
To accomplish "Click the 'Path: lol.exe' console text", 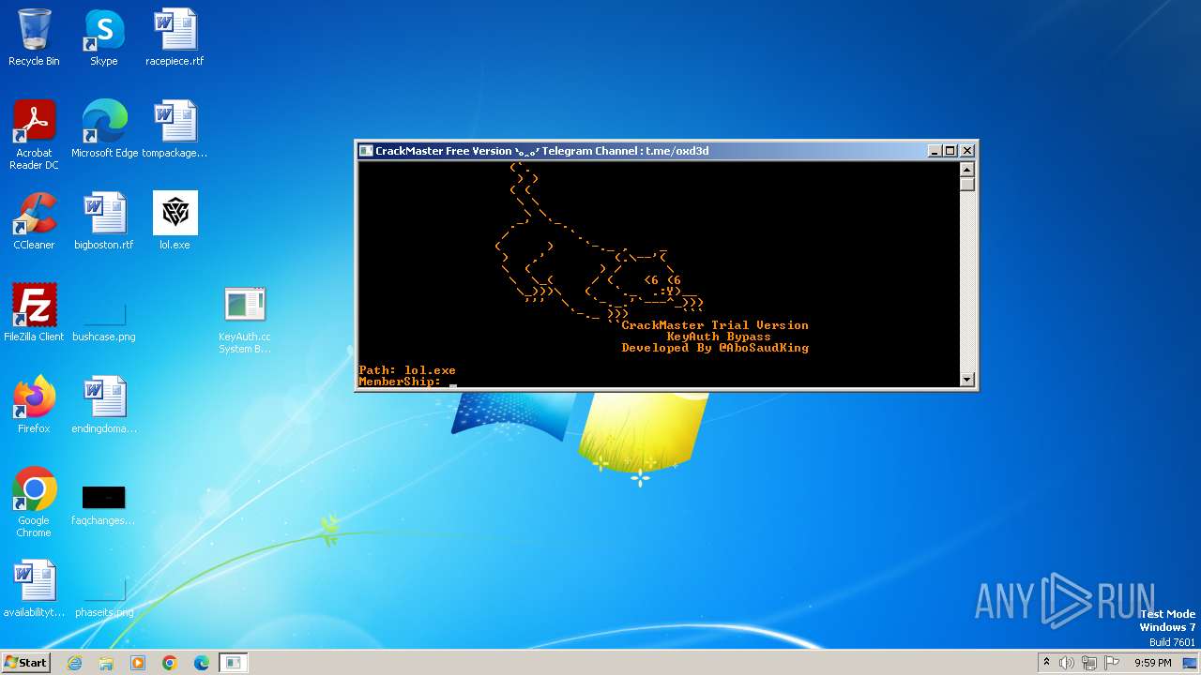I will tap(407, 370).
